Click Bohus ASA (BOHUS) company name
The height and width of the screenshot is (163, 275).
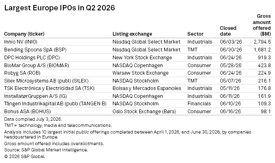point(27,112)
